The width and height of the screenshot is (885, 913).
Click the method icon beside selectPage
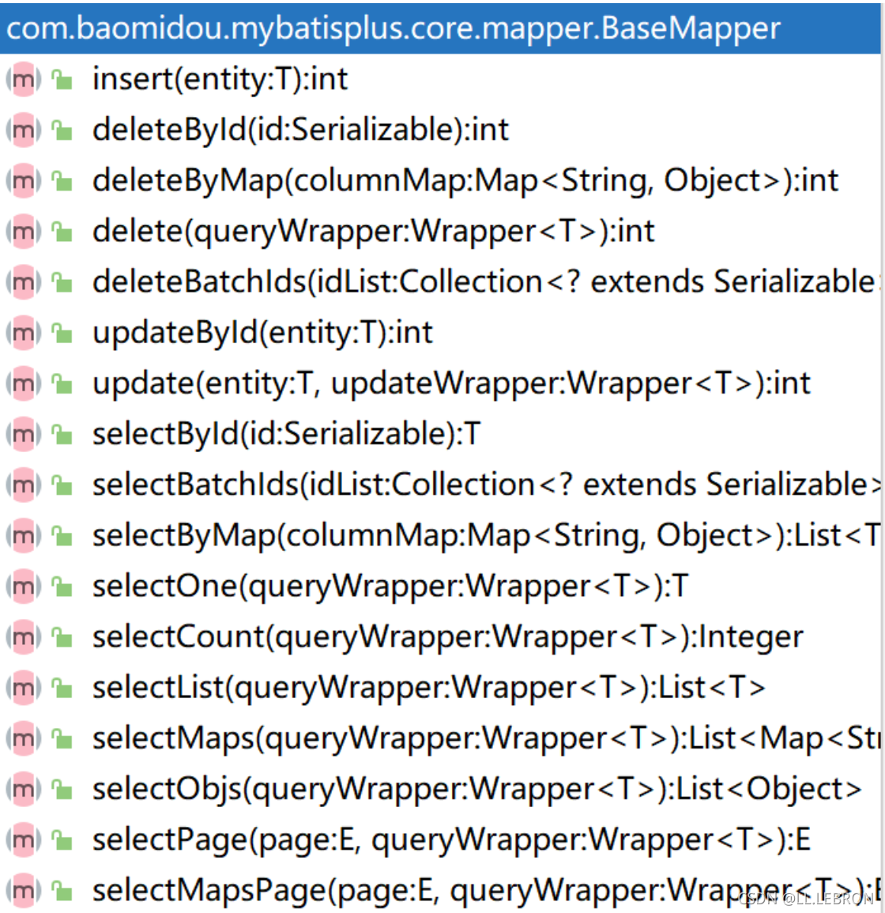point(23,839)
